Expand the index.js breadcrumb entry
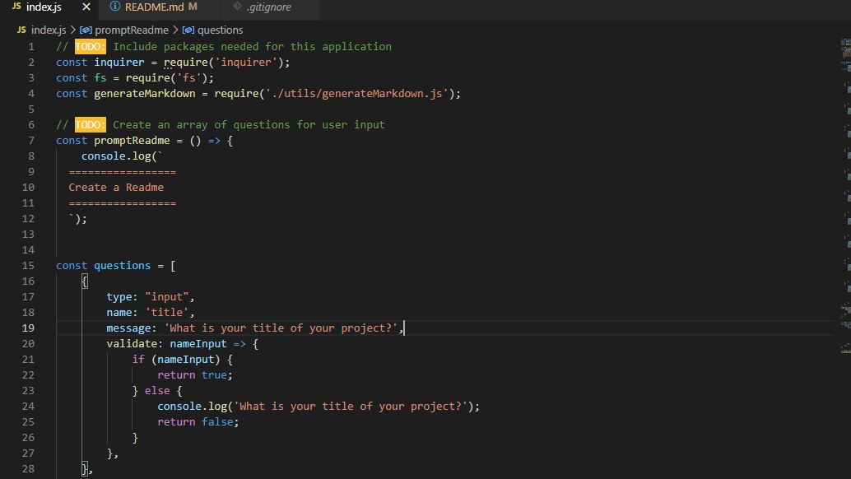This screenshot has height=479, width=851. 47,30
